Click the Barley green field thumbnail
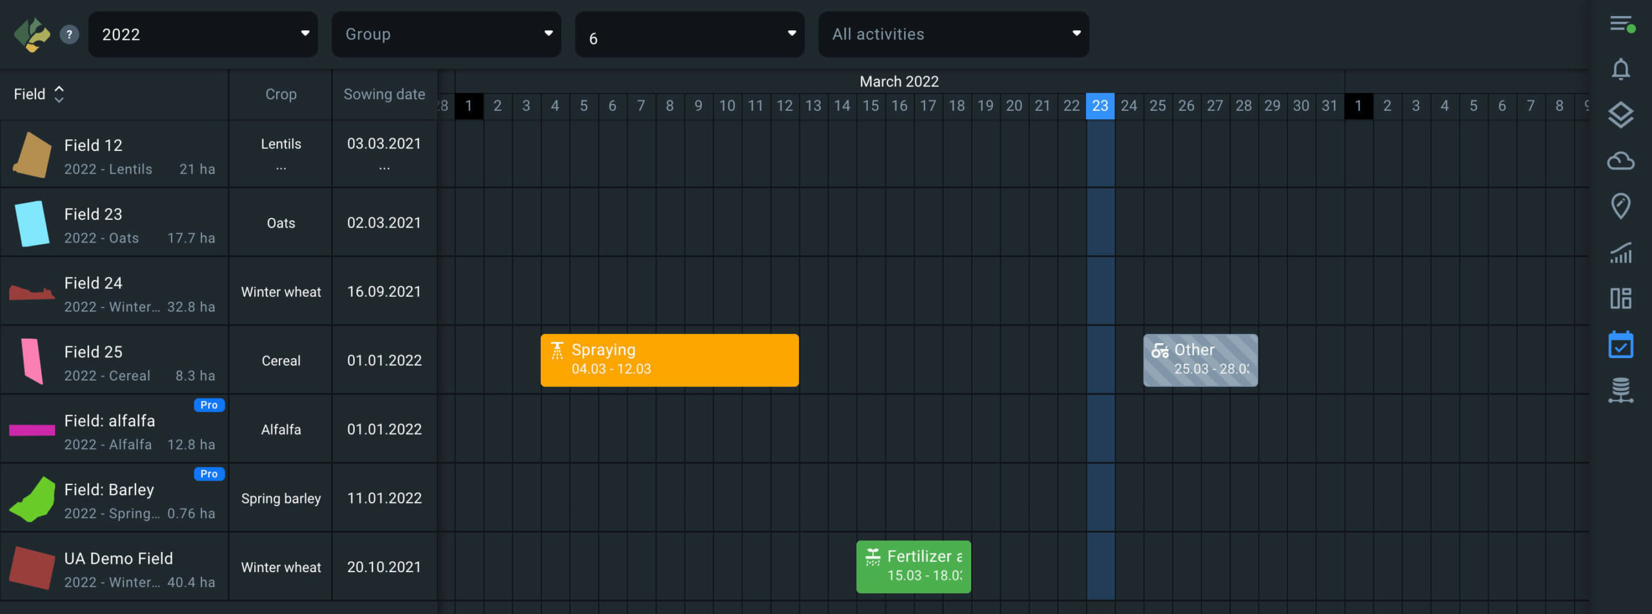Screen dimensions: 1652x614 [x=32, y=499]
